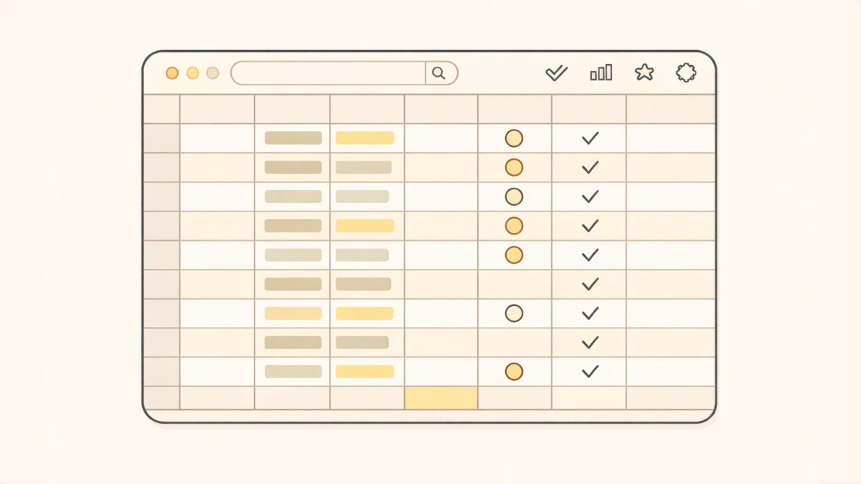Select the first row header cell
Viewport: 861px width, 484px height.
coord(161,138)
